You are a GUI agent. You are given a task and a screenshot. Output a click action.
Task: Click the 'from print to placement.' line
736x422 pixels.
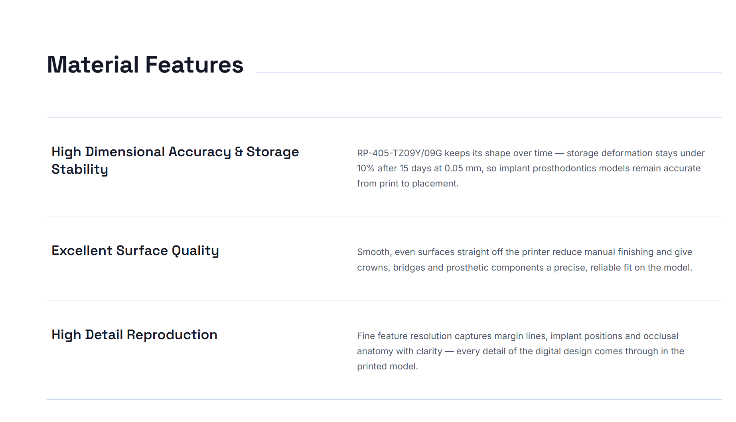tap(408, 183)
